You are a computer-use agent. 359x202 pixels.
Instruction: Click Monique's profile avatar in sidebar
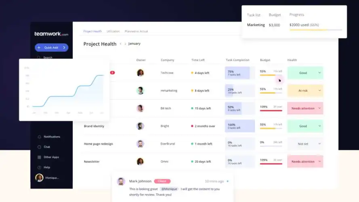tap(39, 178)
